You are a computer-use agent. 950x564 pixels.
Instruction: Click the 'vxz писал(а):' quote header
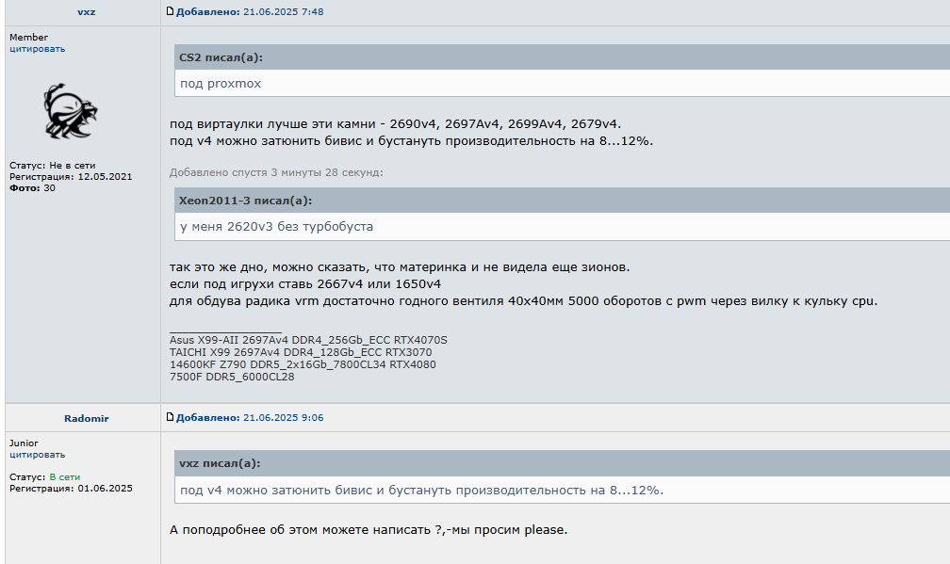point(220,463)
